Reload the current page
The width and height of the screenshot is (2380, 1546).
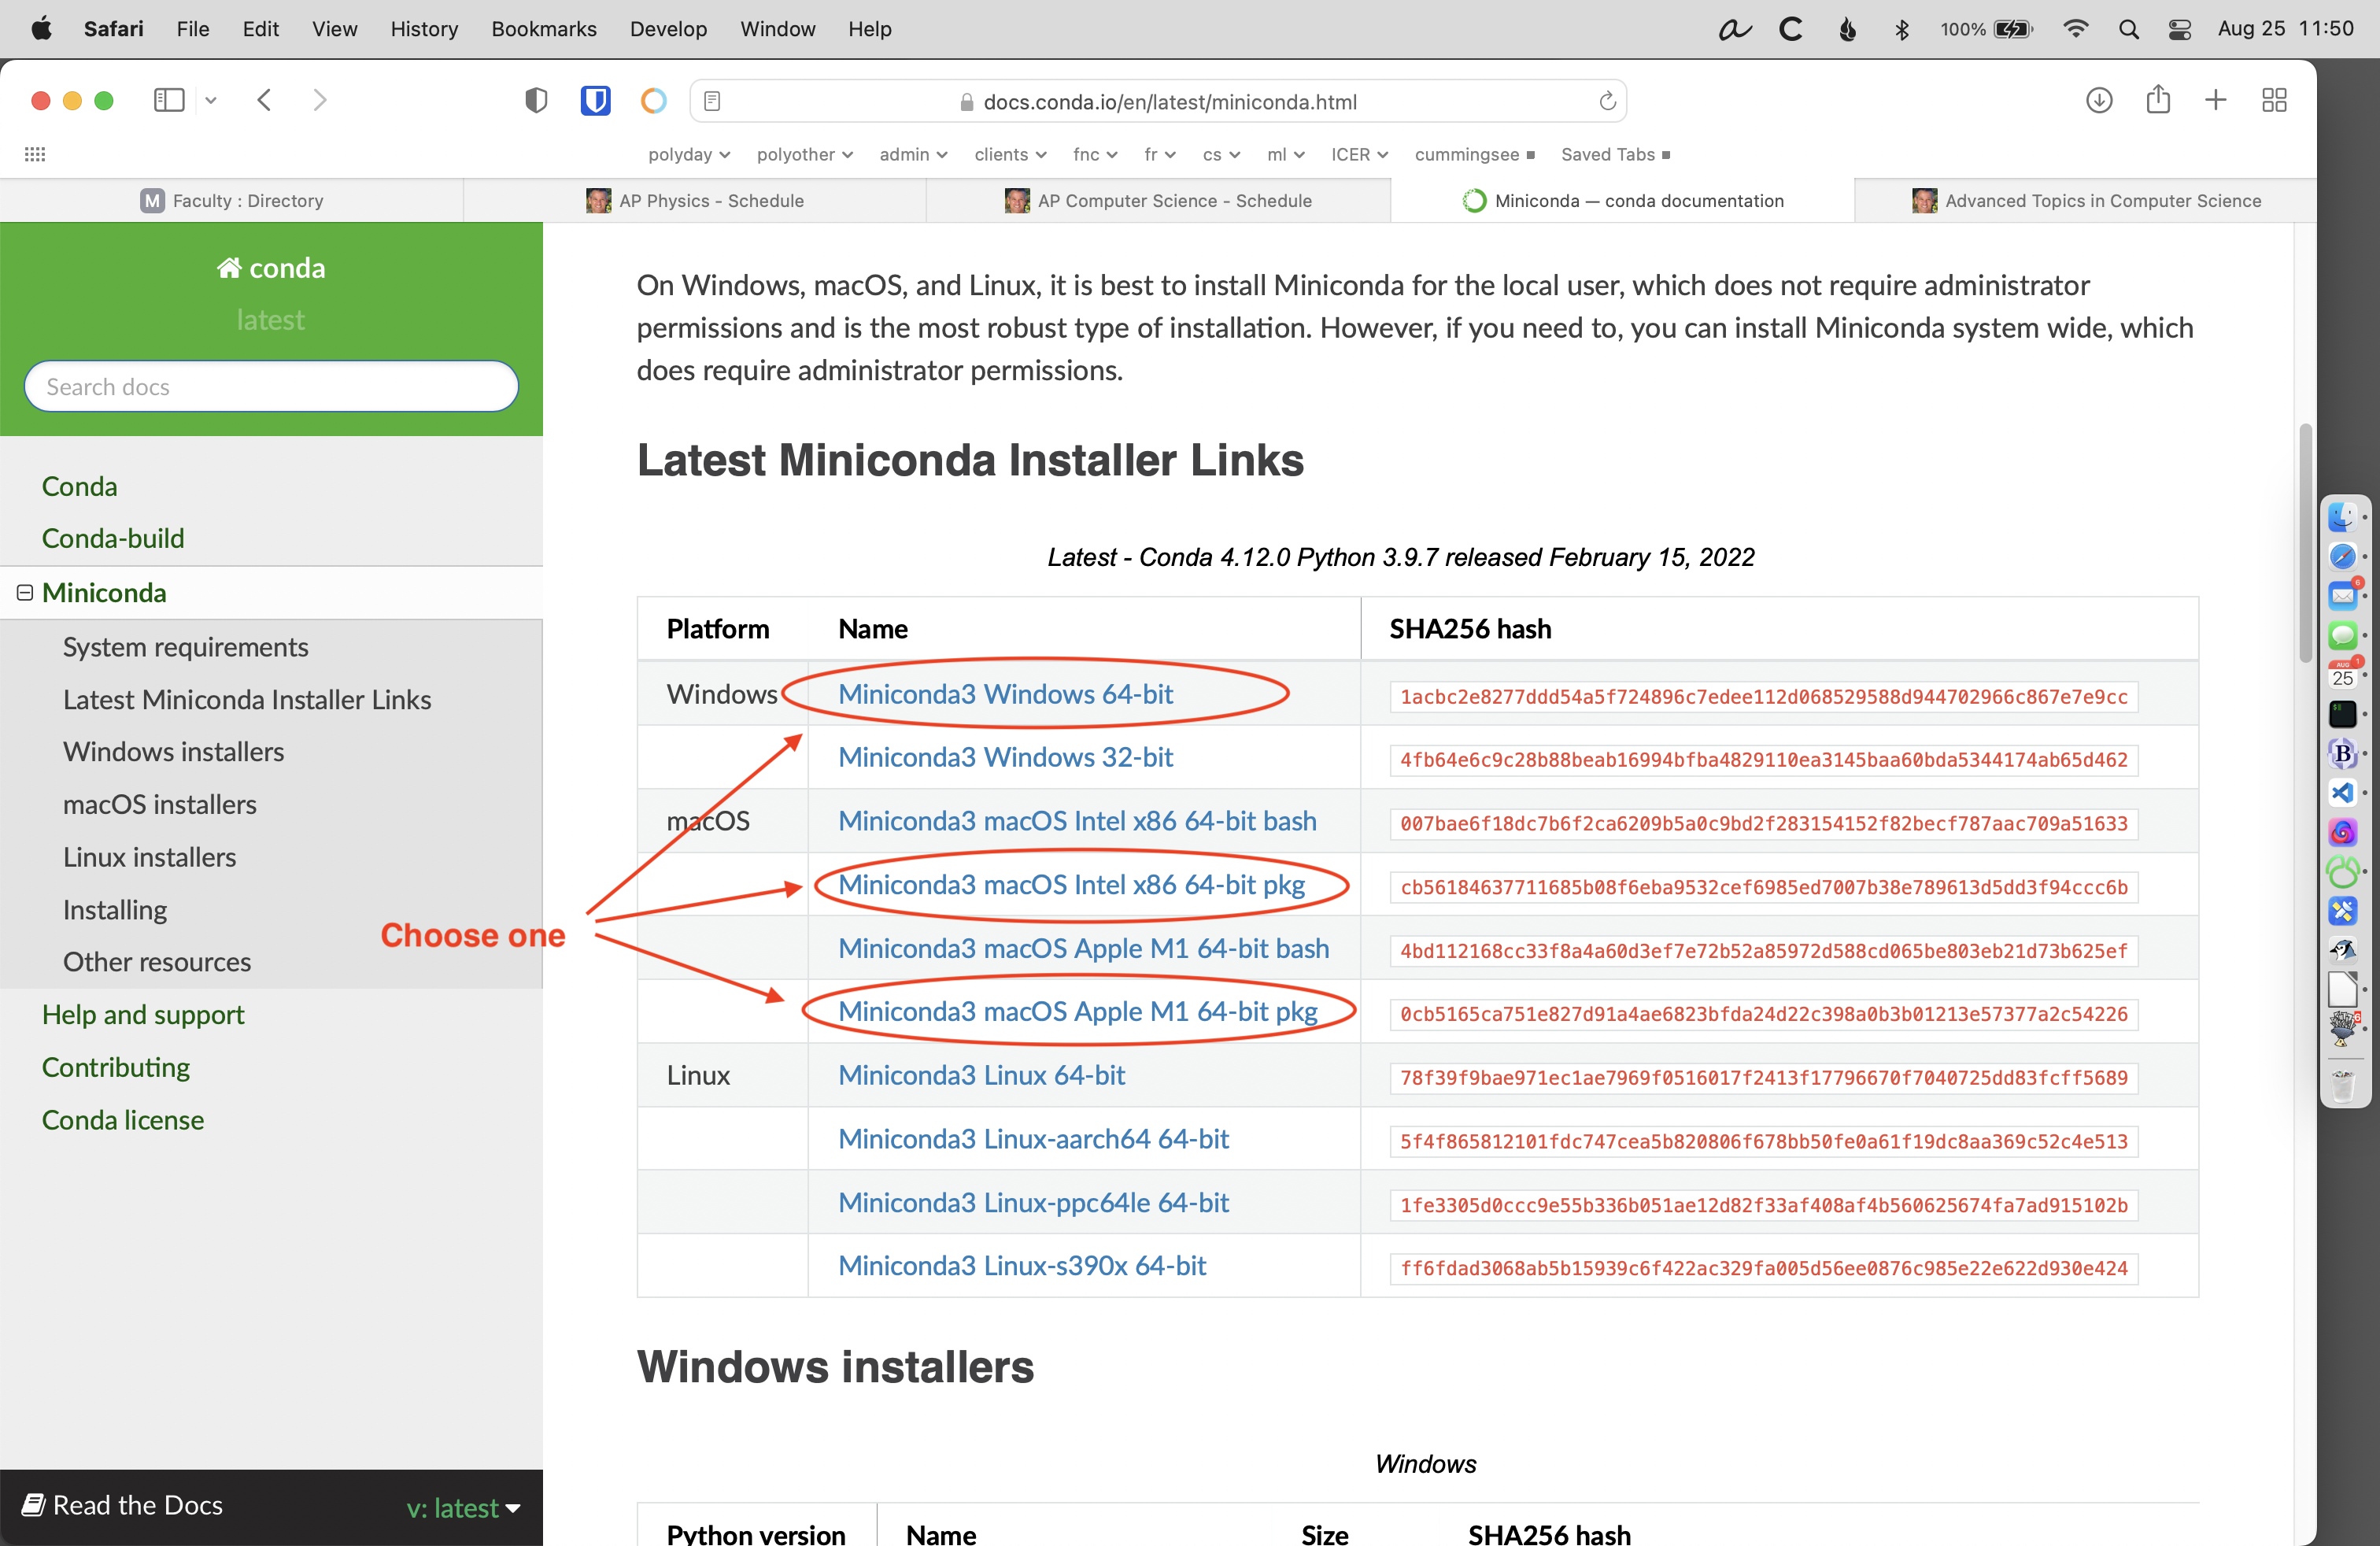click(1607, 101)
